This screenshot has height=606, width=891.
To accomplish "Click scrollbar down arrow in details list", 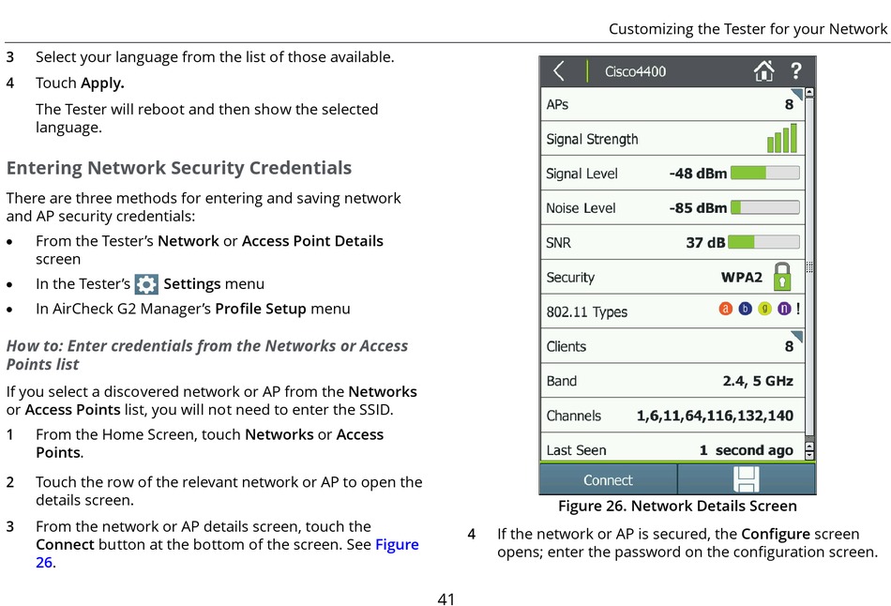I will (809, 454).
